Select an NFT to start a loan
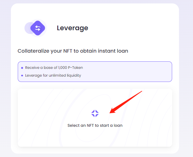The width and height of the screenshot is (193, 157). coord(95,126)
